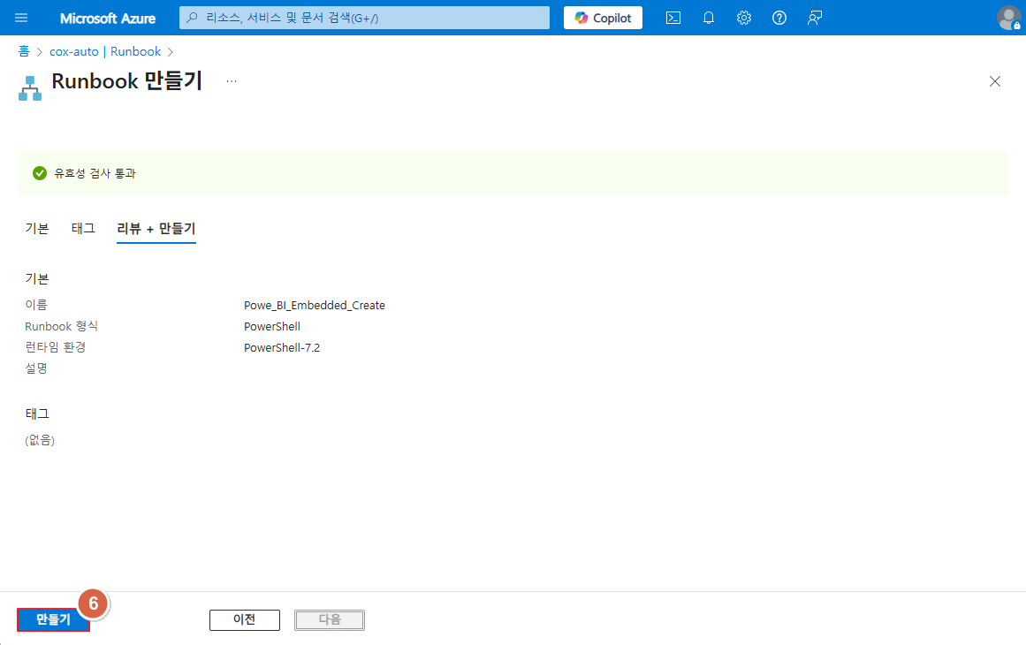1026x645 pixels.
Task: Select the Runbook 형식 PowerShell value
Action: (272, 326)
